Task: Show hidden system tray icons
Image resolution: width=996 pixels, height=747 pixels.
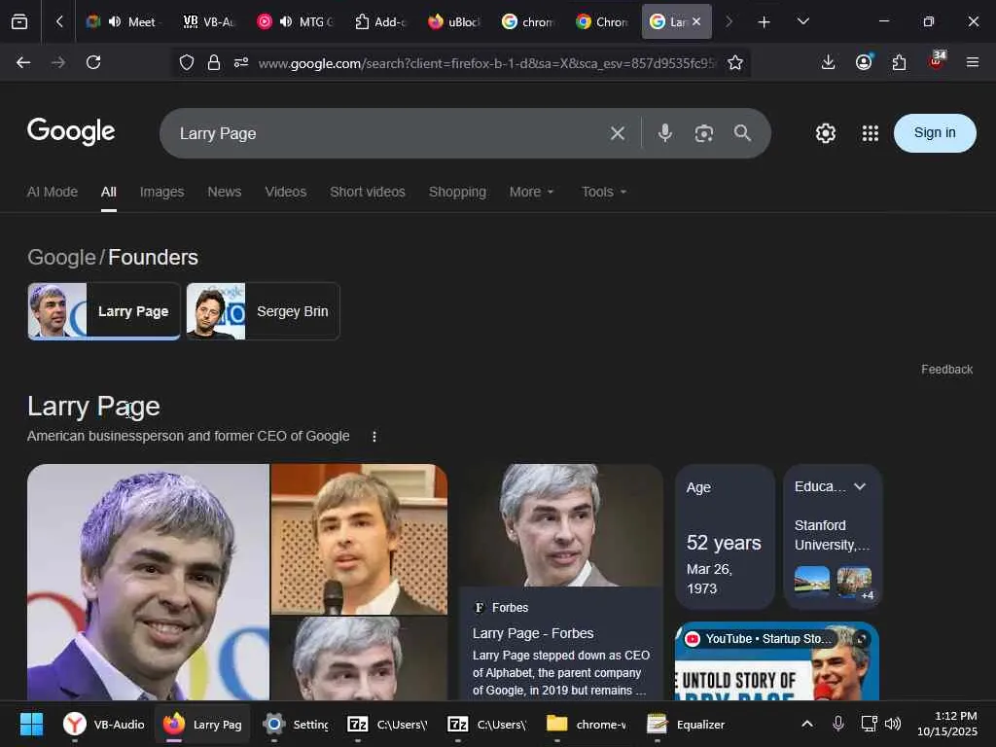Action: (806, 724)
